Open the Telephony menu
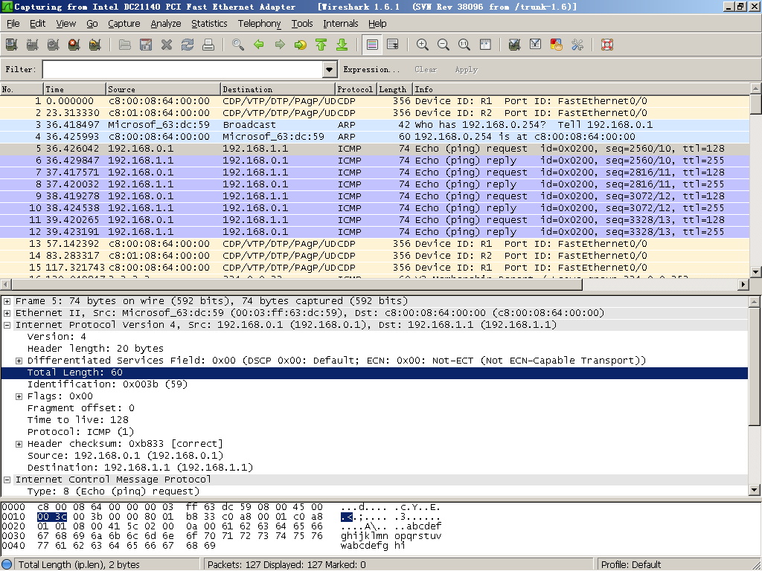 259,23
